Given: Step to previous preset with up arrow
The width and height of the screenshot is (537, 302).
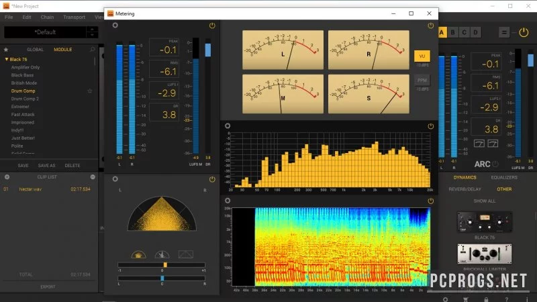Looking at the screenshot, I should pos(92,29).
